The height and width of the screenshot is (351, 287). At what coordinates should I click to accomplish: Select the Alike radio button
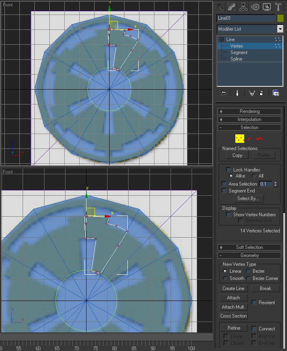pyautogui.click(x=231, y=176)
